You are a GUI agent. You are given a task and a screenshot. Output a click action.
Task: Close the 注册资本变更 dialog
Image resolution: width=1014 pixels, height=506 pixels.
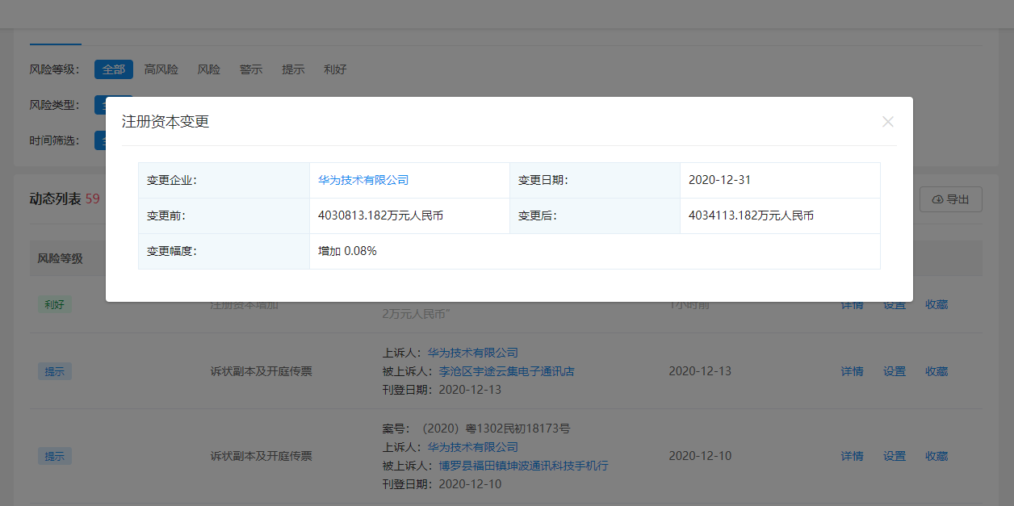pos(887,122)
